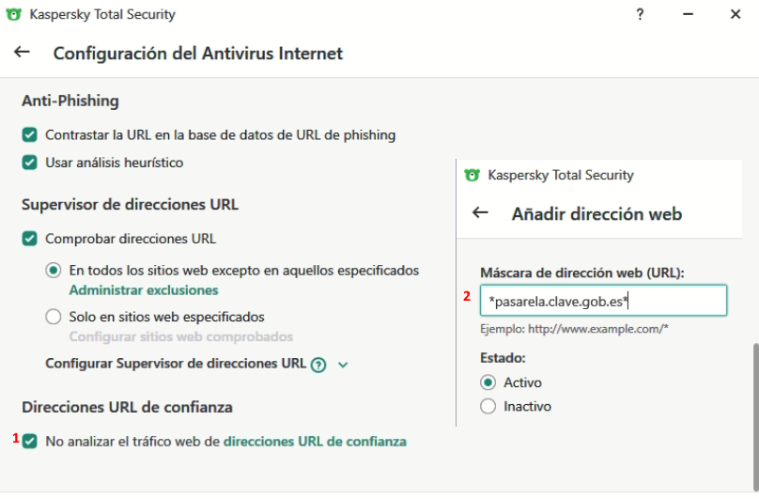Screen dimensions: 759x499
Task: Toggle No analizar el tráfico web checkbox
Action: tap(30, 441)
